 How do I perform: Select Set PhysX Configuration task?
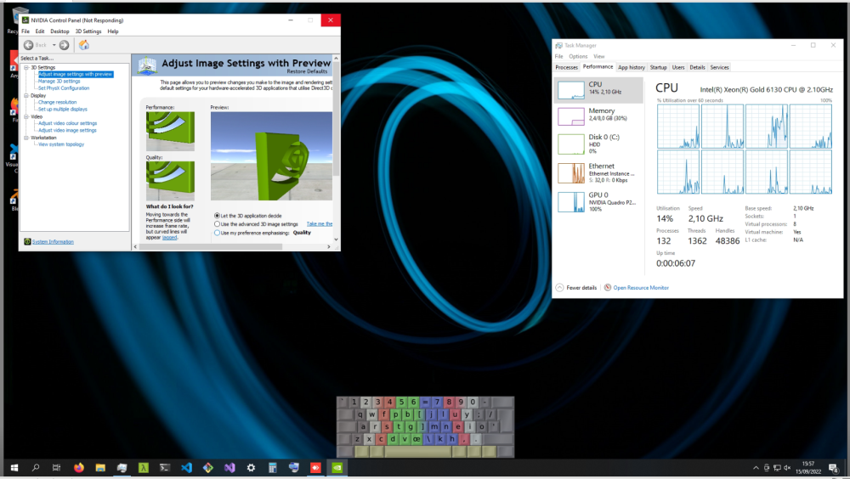[64, 88]
